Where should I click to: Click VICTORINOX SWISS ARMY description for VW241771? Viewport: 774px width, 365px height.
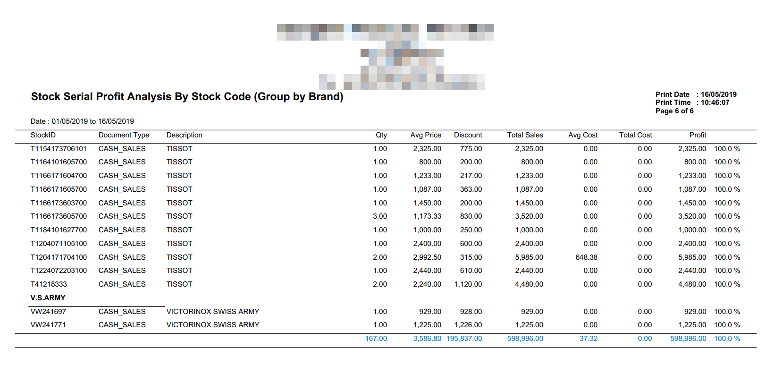[x=213, y=325]
